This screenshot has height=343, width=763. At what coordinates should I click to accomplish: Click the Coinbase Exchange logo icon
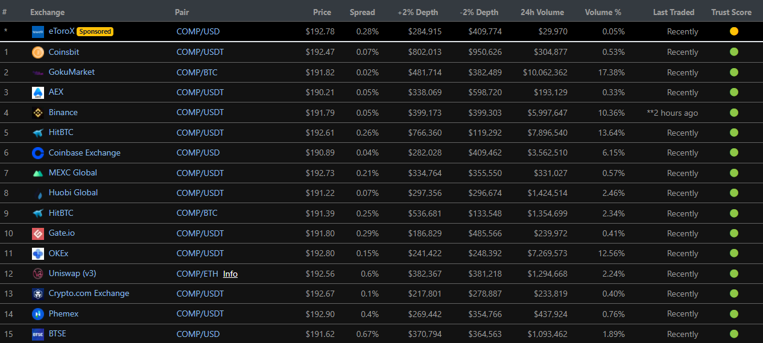[x=38, y=153]
